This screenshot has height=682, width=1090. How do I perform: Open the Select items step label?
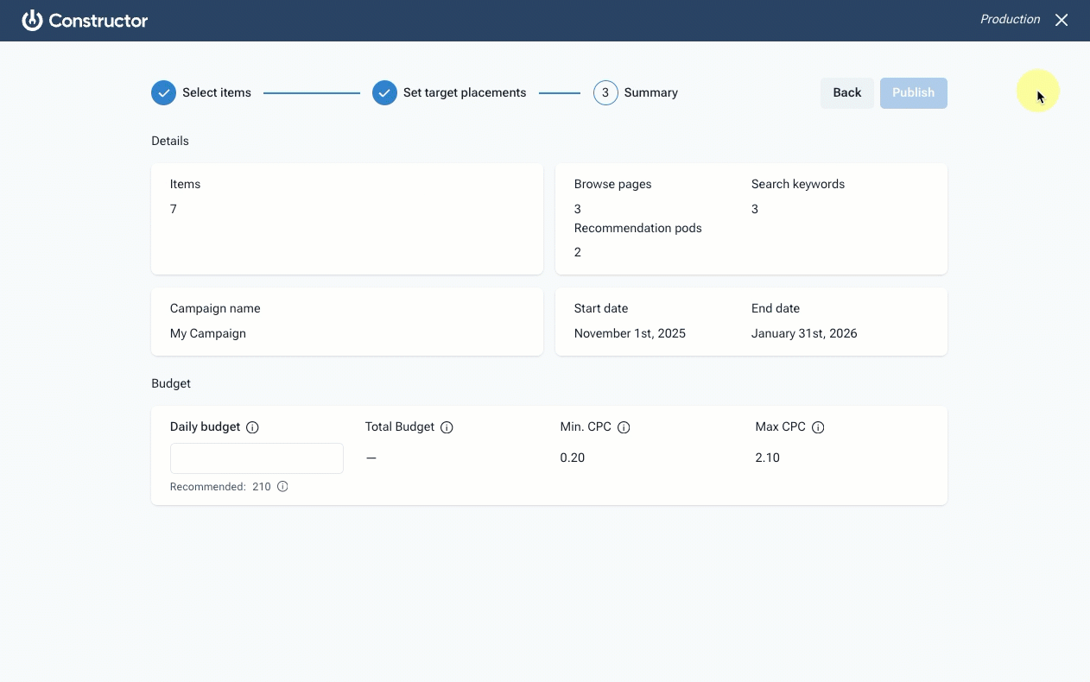(x=217, y=92)
